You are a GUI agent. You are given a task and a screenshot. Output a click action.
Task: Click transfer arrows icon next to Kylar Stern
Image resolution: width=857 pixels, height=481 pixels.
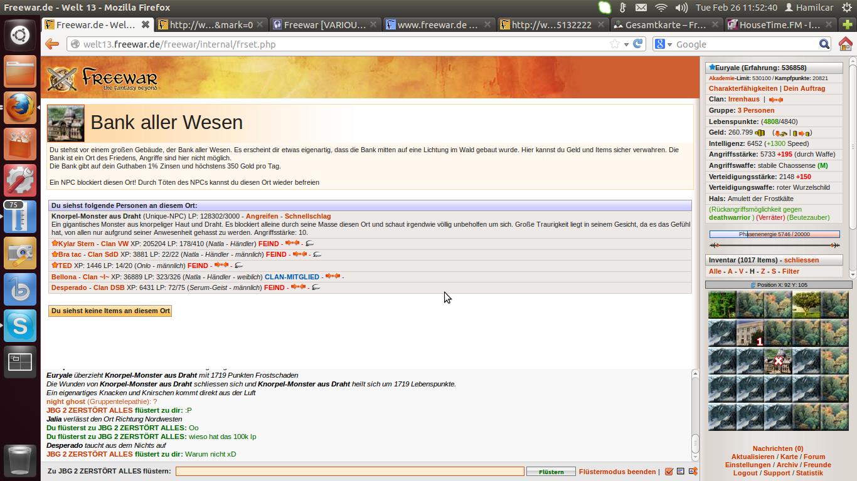coord(292,243)
